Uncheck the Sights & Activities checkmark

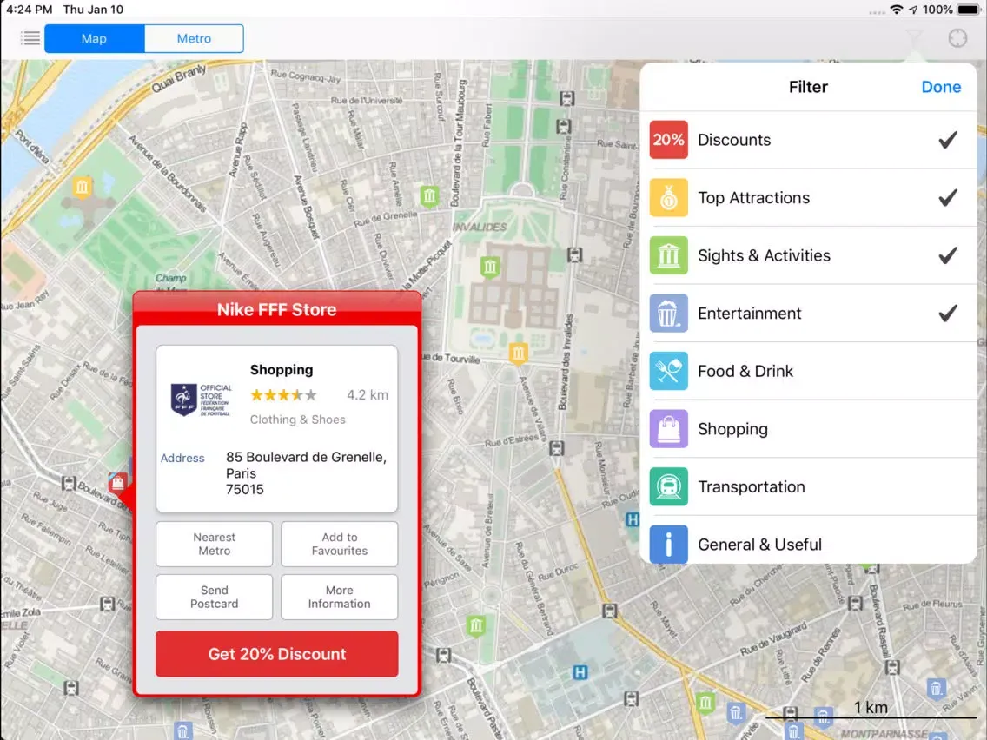tap(948, 255)
